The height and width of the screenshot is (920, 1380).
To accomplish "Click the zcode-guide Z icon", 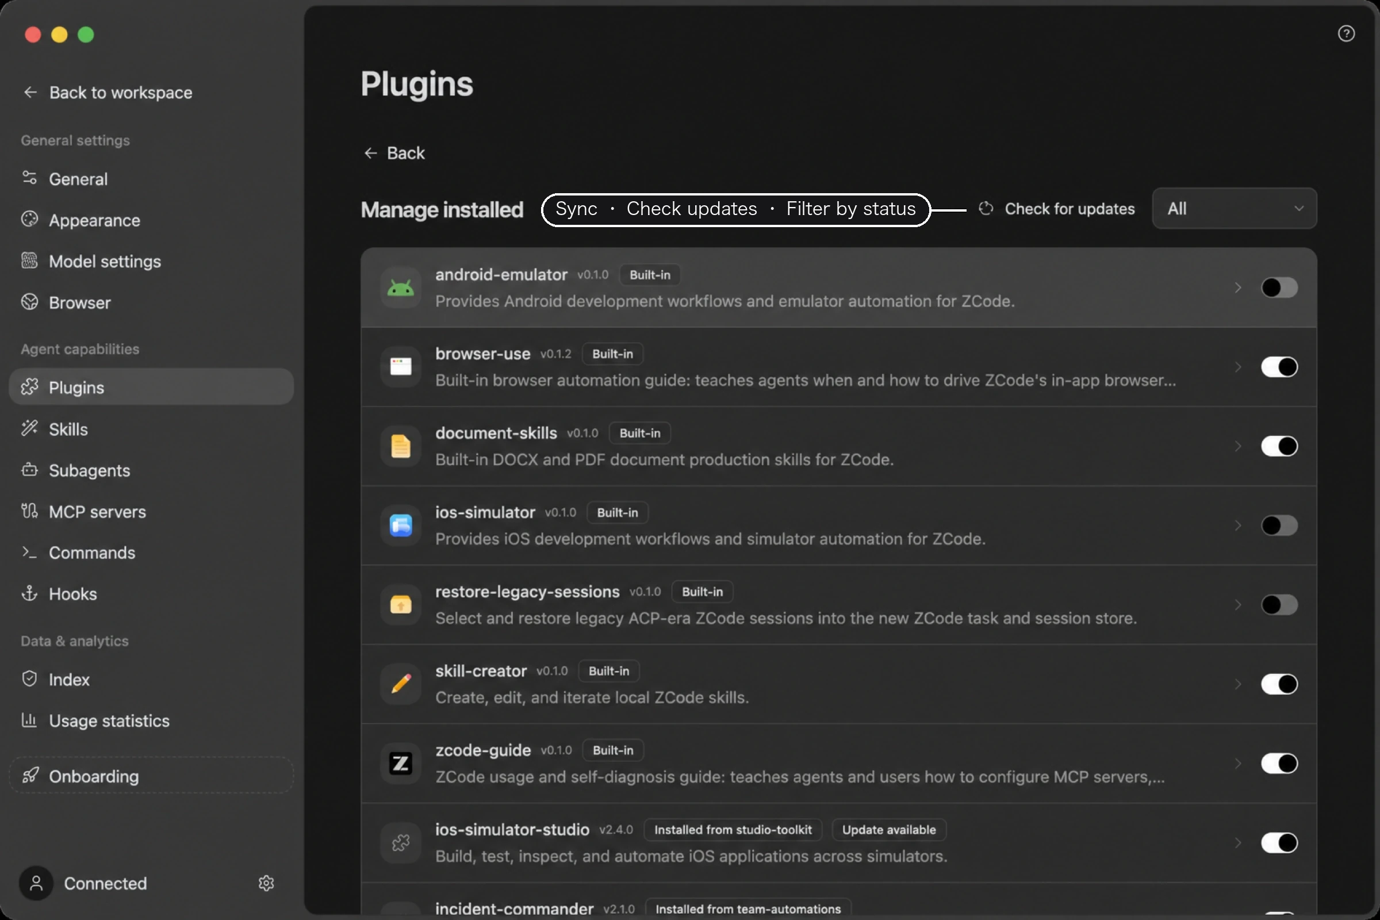I will (x=401, y=763).
